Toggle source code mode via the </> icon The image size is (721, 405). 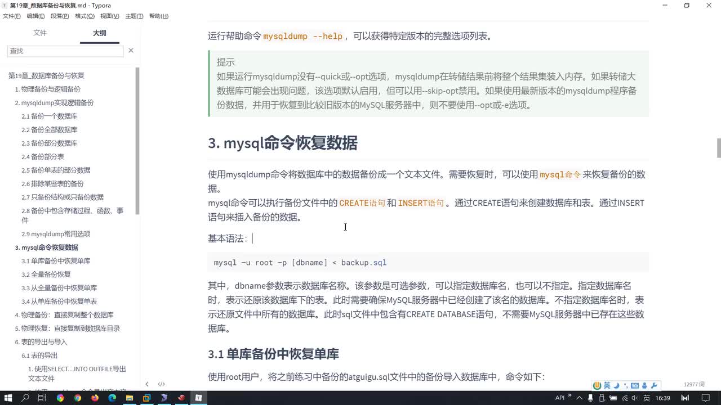162,384
